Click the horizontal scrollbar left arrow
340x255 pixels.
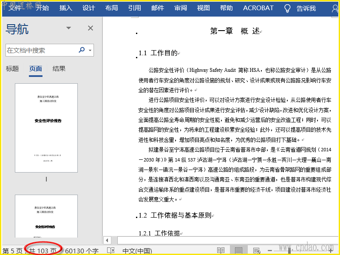point(107,240)
